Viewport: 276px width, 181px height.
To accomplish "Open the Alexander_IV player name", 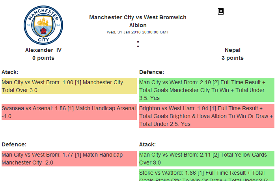I will pos(43,50).
